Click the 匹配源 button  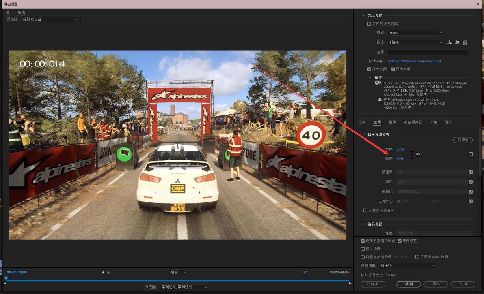[x=463, y=140]
